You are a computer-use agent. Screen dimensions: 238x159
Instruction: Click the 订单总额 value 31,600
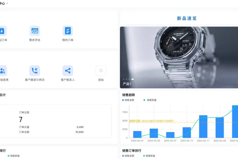pos(79,132)
